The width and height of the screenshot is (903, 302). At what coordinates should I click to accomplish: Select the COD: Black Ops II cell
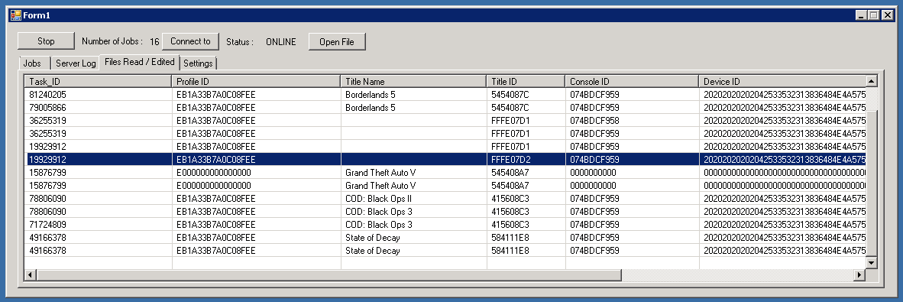413,198
